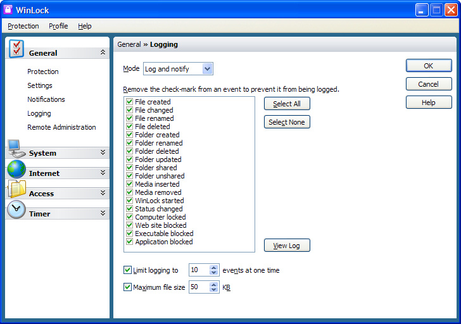This screenshot has width=461, height=324.
Task: Click the WinLock padlock title bar icon
Action: click(x=8, y=9)
